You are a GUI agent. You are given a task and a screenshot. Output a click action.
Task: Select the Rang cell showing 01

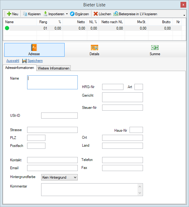click(43, 28)
